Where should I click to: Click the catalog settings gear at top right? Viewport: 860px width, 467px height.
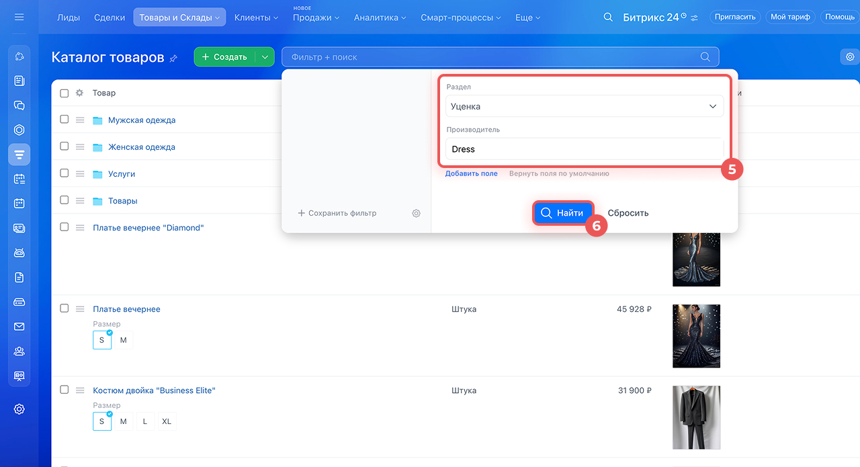pyautogui.click(x=850, y=57)
